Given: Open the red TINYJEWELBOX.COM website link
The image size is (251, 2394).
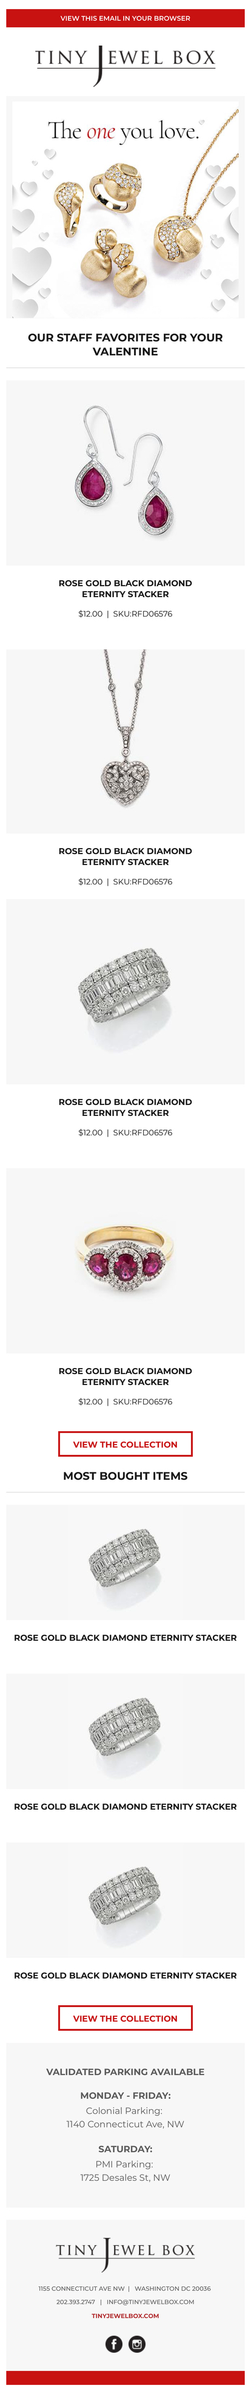Looking at the screenshot, I should (125, 2315).
